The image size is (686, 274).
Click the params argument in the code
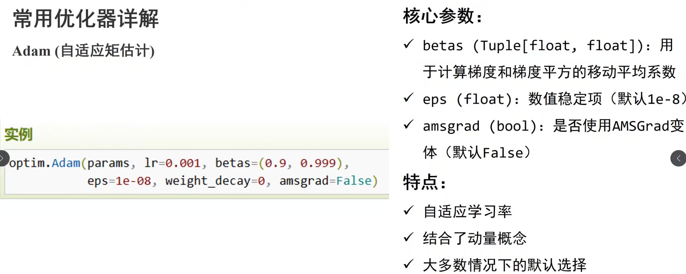coord(108,163)
